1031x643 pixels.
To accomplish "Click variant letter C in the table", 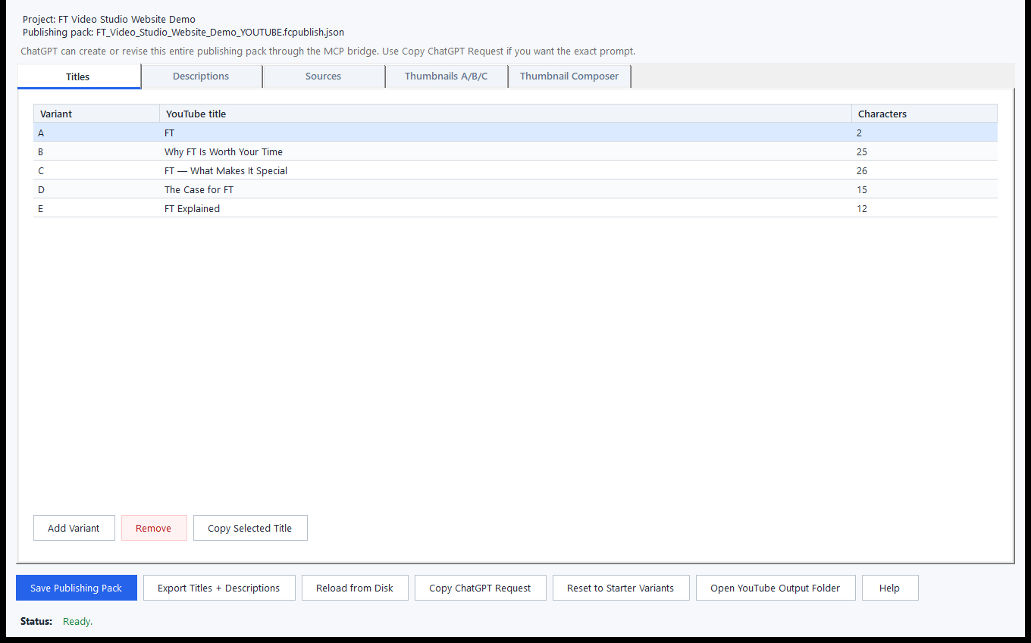I will coord(41,170).
